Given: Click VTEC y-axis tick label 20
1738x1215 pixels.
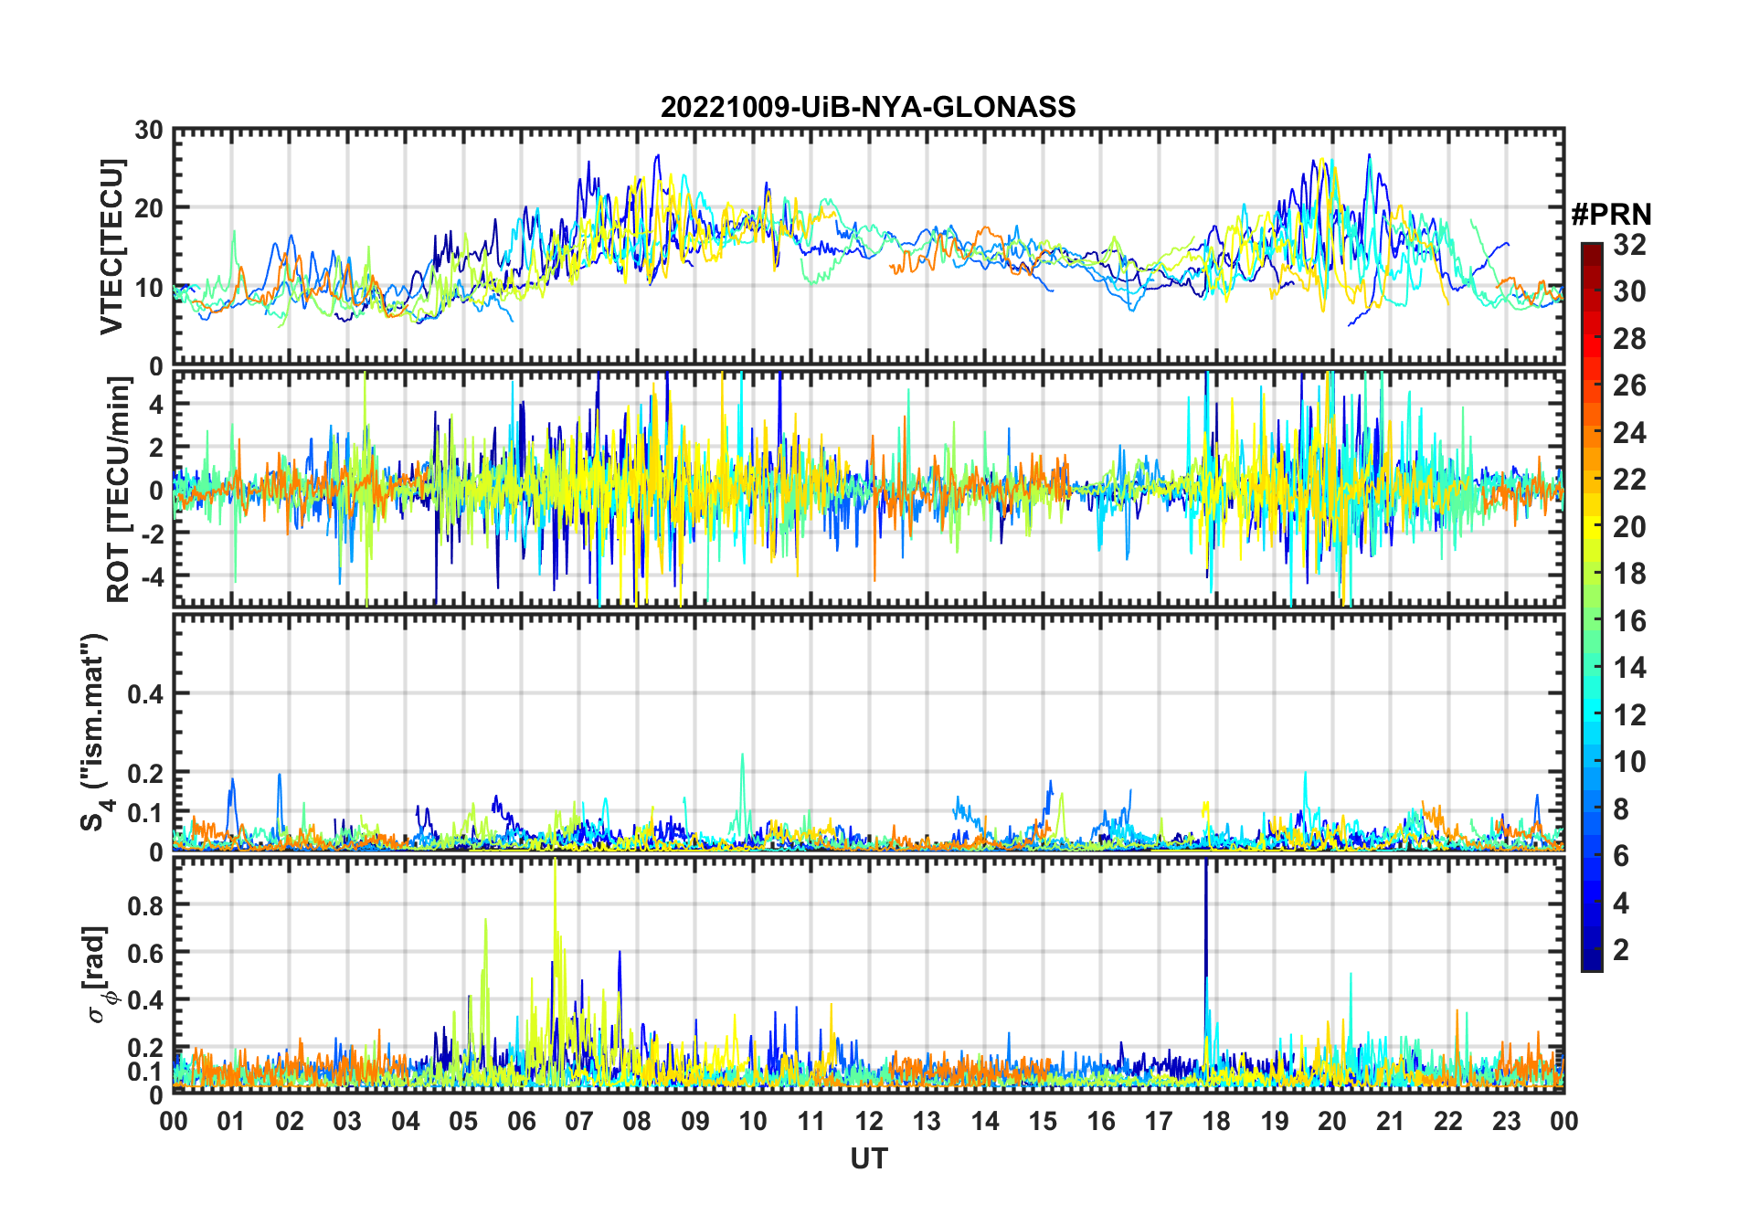Looking at the screenshot, I should [149, 208].
